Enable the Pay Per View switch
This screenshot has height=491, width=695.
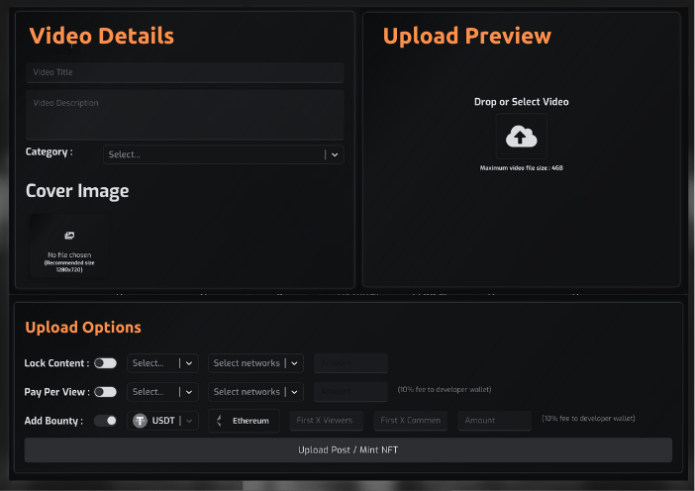(x=105, y=392)
